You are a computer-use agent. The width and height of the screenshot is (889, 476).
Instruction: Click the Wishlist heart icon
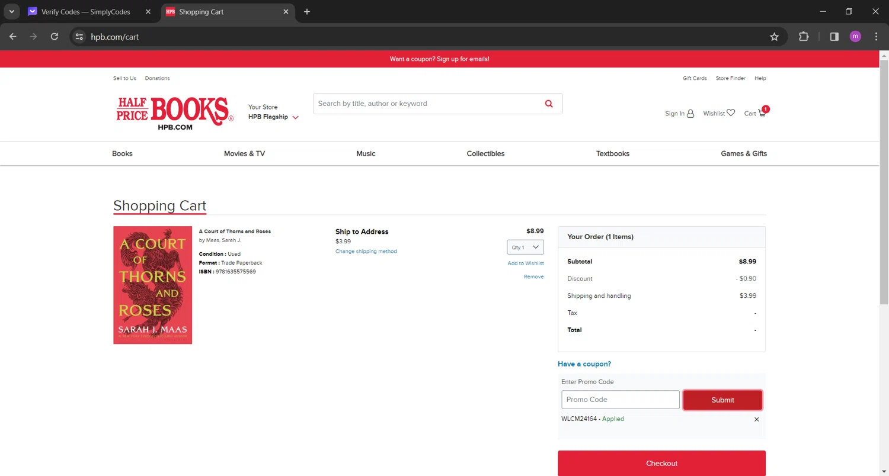point(731,113)
